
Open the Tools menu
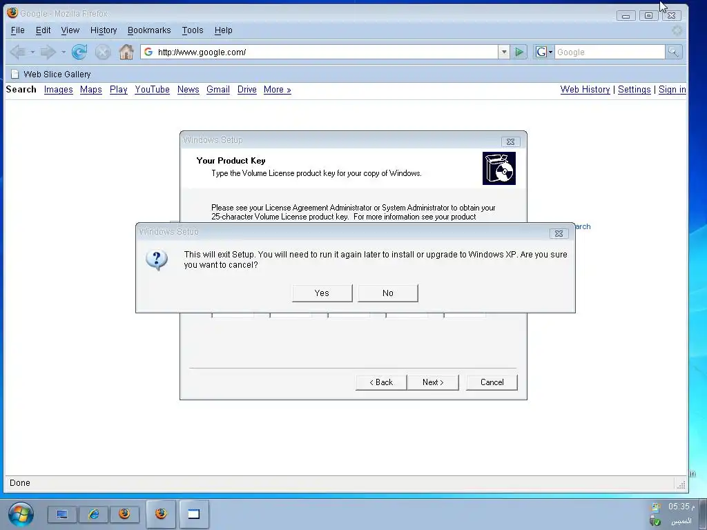click(x=193, y=30)
